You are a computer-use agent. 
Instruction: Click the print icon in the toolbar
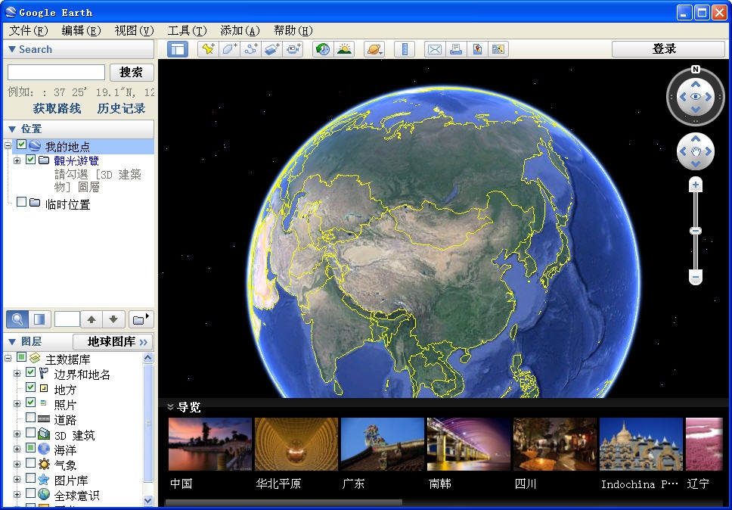(456, 49)
